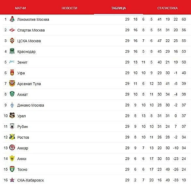Viewport: 191px width, 186px height.
Task: Click the Zenit club logo
Action: (x=12, y=62)
